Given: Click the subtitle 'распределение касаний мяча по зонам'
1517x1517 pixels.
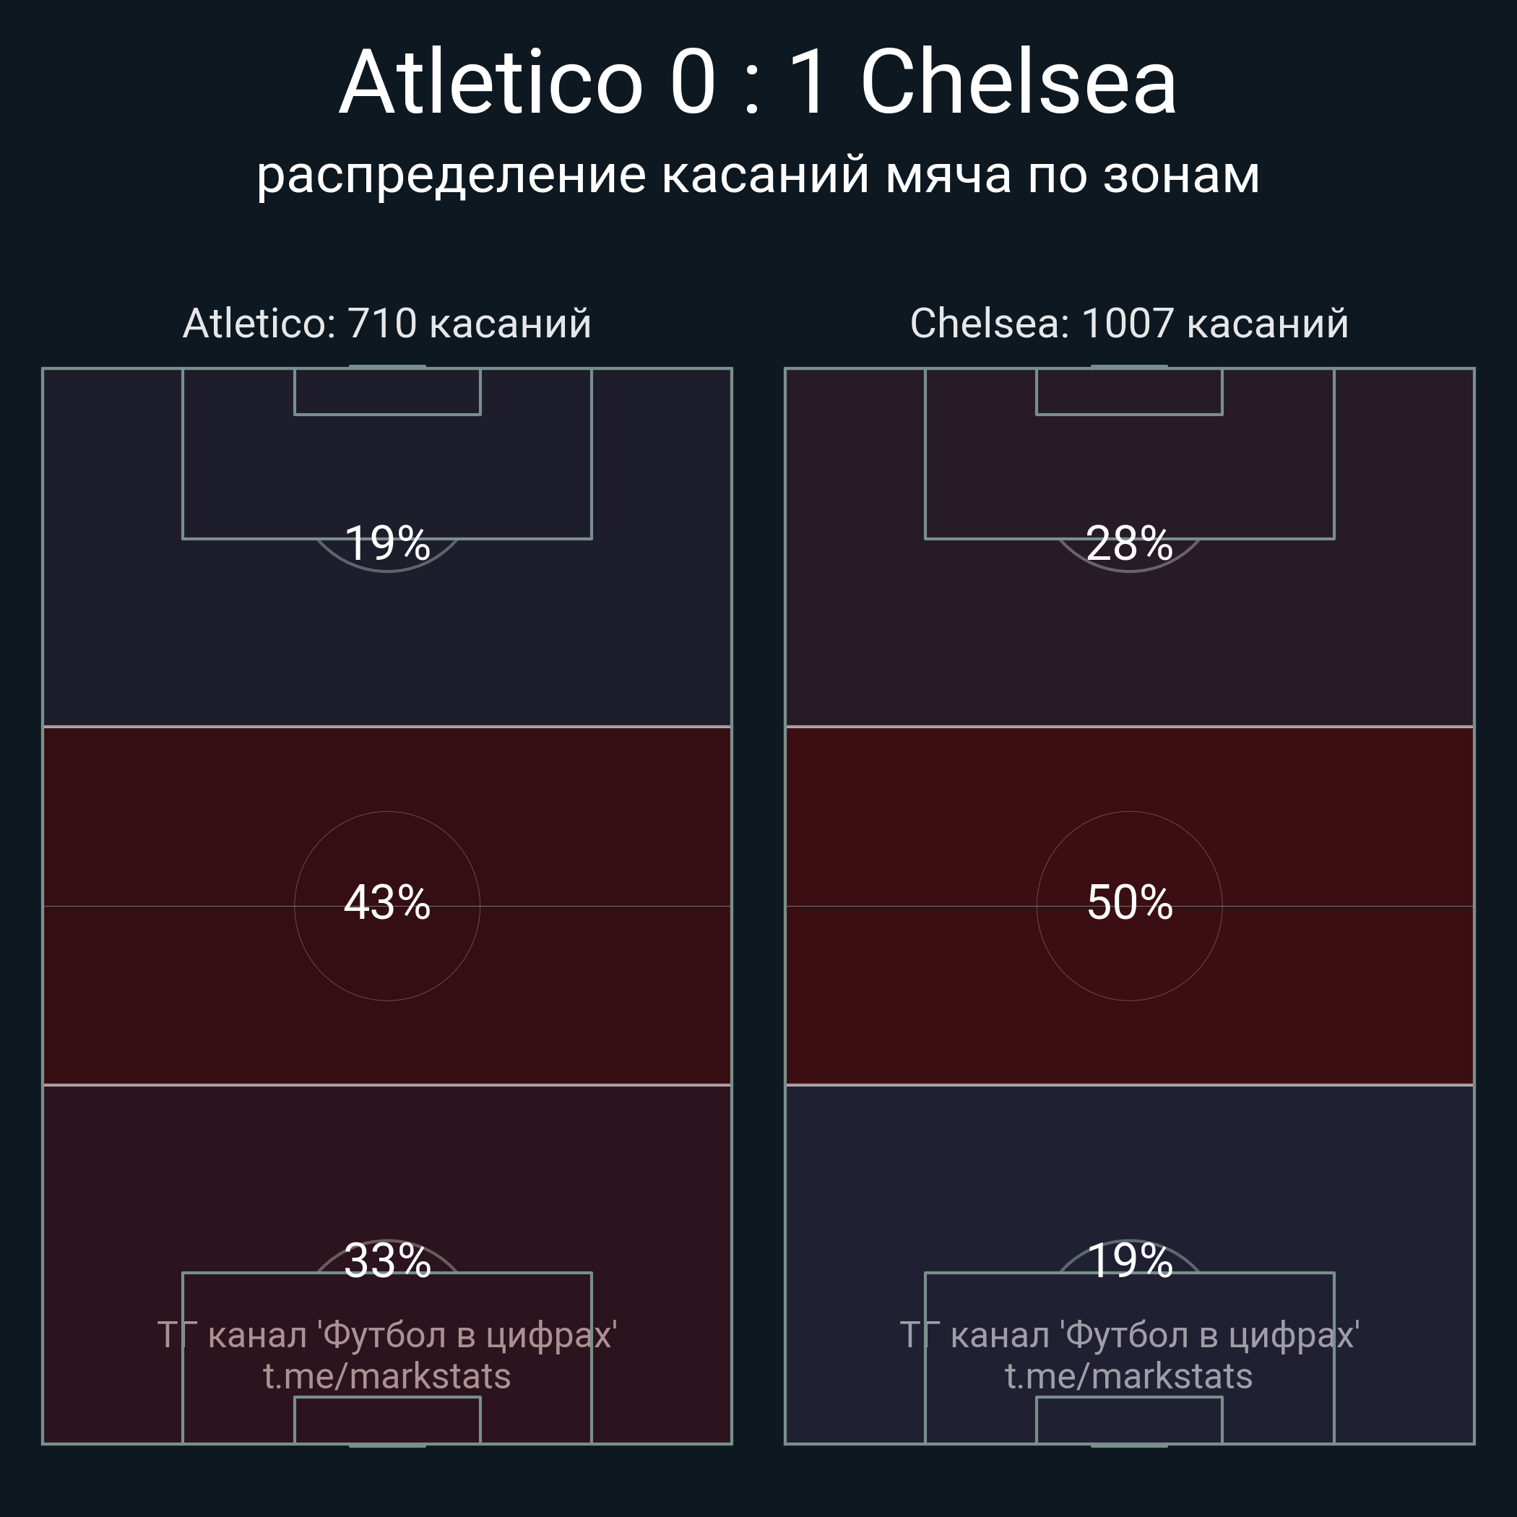Looking at the screenshot, I should 758,174.
